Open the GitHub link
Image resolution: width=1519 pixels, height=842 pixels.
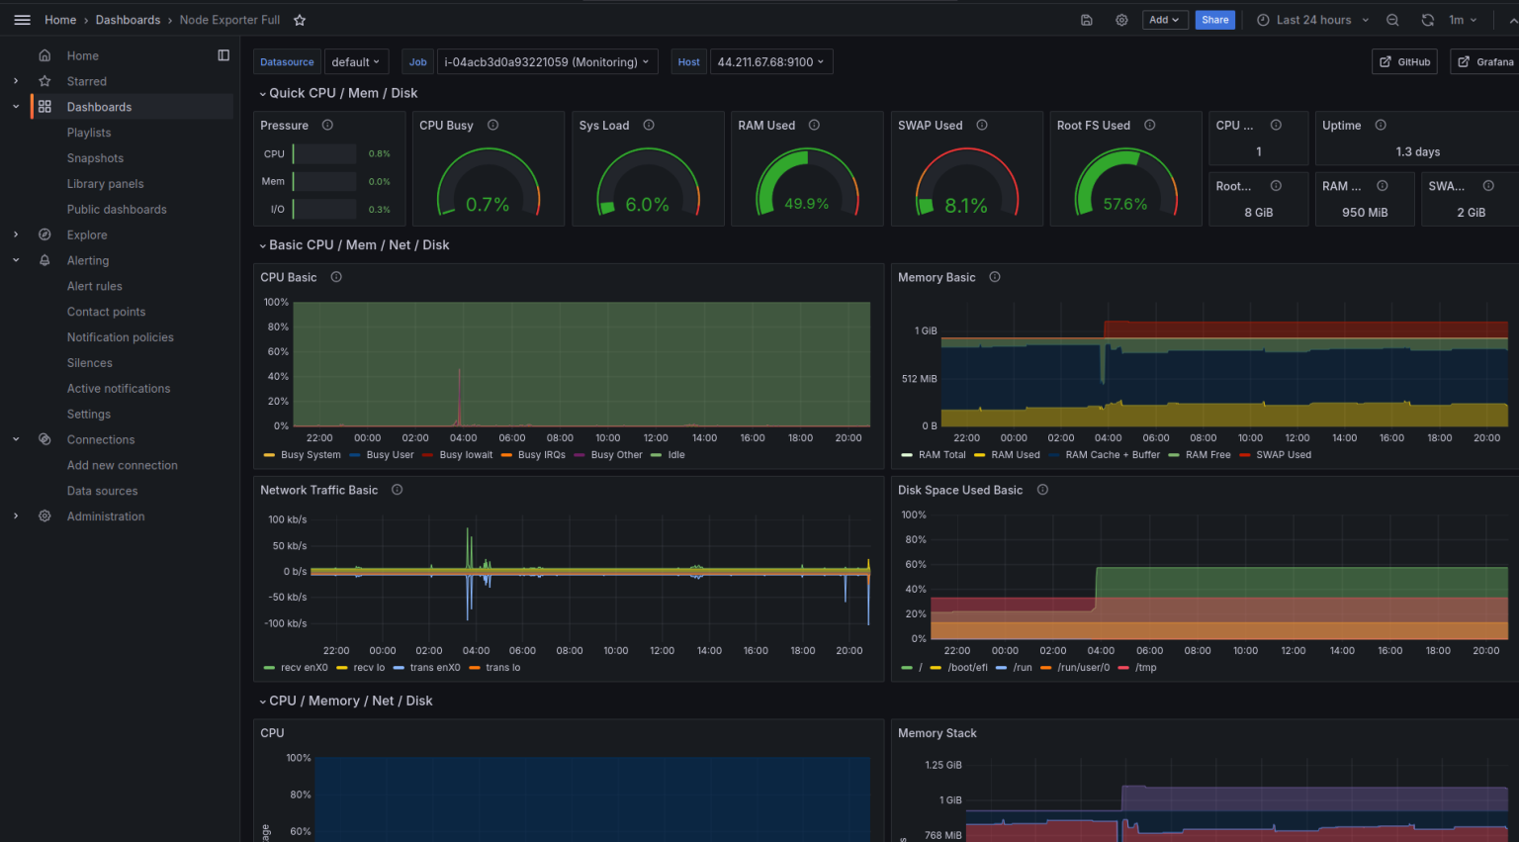coord(1404,61)
